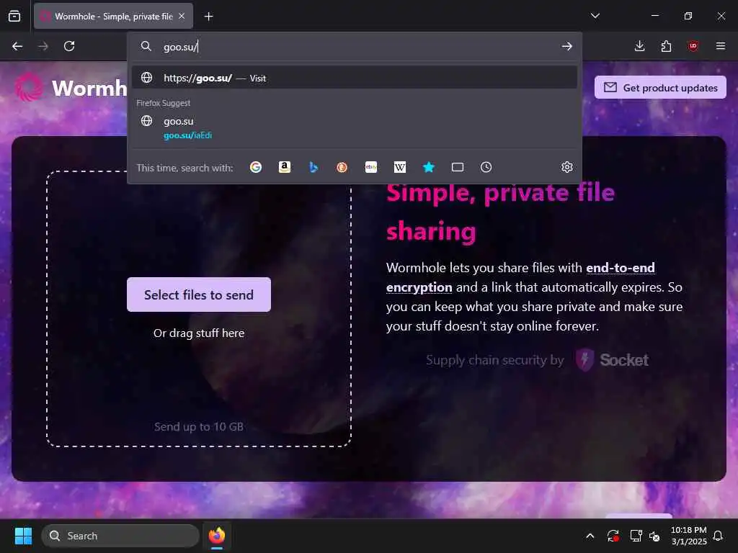The height and width of the screenshot is (553, 738).
Task: Open the uBlock Origin extension icon
Action: point(693,46)
